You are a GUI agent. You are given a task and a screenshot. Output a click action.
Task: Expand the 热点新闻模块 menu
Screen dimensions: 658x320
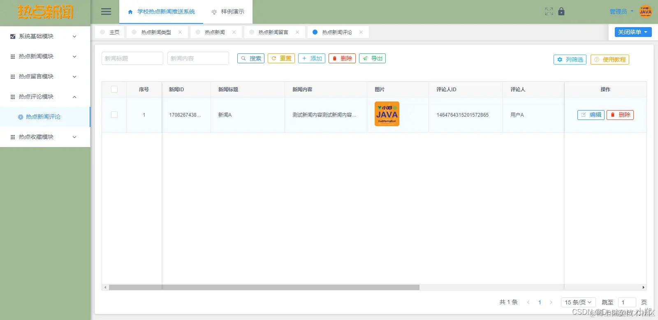tap(45, 56)
